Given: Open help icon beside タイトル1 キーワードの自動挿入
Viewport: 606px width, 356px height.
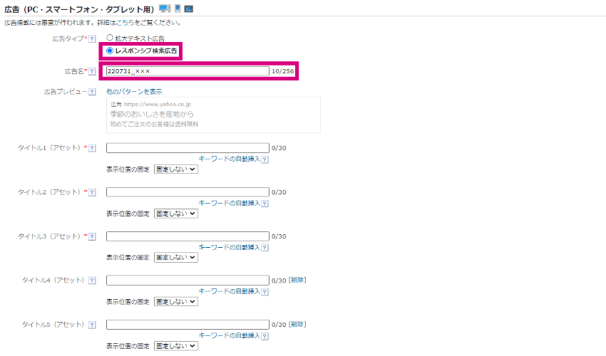Looking at the screenshot, I should (x=265, y=159).
